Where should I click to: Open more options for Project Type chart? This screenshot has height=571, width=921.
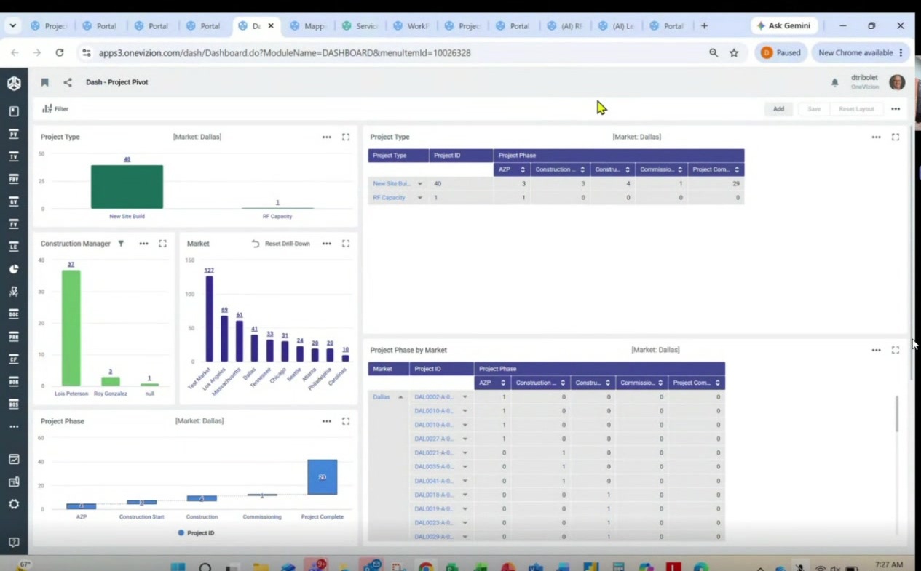click(x=327, y=137)
